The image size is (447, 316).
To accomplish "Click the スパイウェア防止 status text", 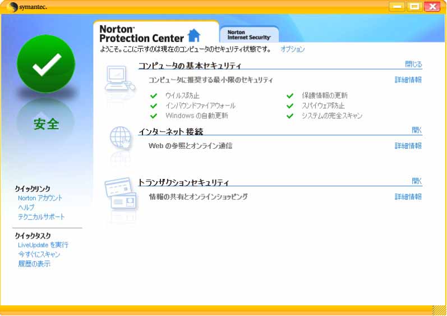I will coord(323,106).
